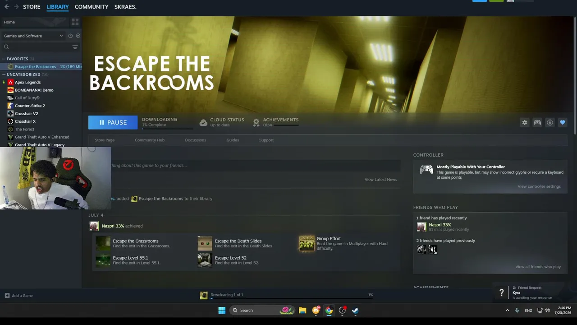Open the Store Page link
This screenshot has width=577, height=325.
[105, 140]
